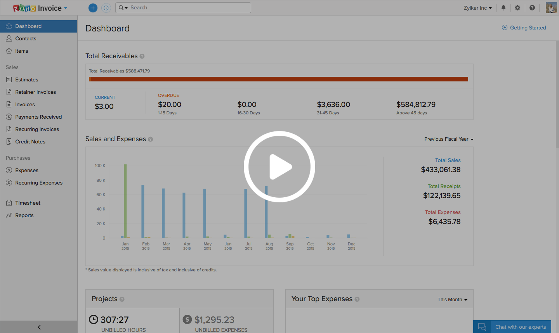Collapse the left sidebar
Image resolution: width=559 pixels, height=333 pixels.
click(x=39, y=327)
